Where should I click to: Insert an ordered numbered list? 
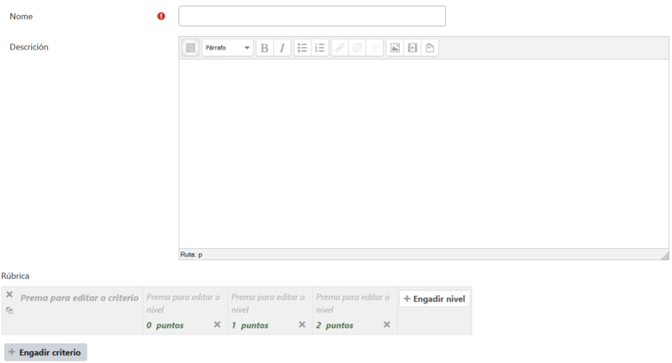(x=320, y=48)
